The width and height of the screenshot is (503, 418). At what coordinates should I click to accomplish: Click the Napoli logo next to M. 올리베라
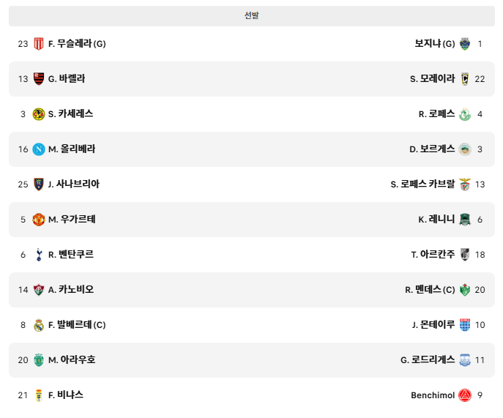tap(39, 149)
